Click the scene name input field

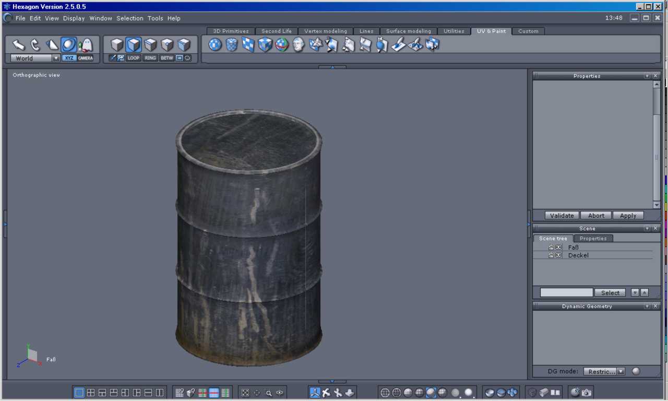(x=566, y=292)
